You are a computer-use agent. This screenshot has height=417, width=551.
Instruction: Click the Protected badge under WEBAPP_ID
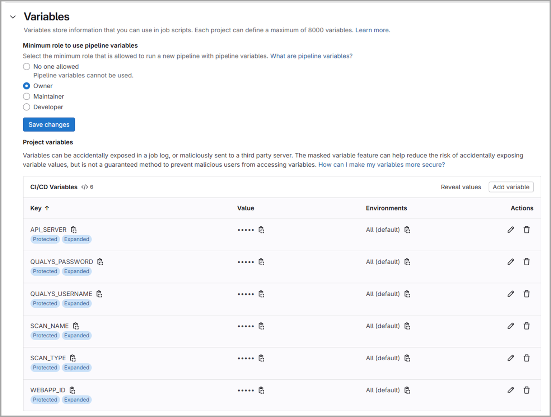(45, 400)
